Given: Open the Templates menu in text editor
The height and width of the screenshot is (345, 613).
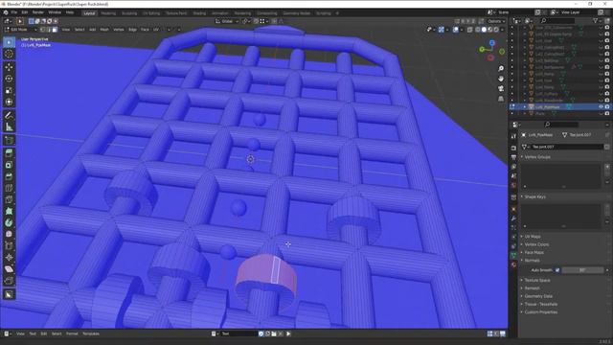Looking at the screenshot, I should [91, 333].
